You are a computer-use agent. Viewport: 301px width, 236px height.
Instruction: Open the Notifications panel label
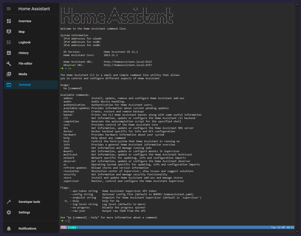point(27,229)
